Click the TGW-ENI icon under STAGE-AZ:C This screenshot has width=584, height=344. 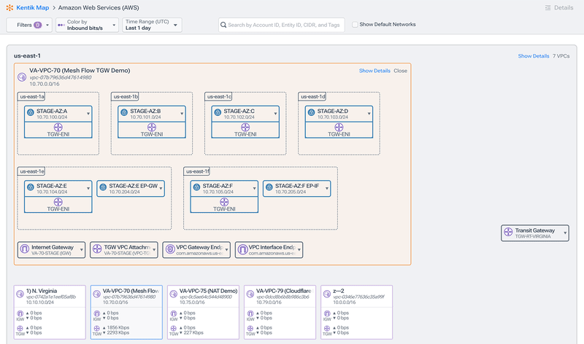[x=245, y=128]
